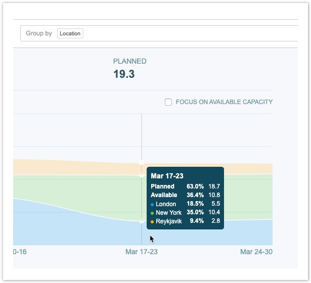Click the Mar 24-30 x-axis label
The width and height of the screenshot is (311, 283).
coord(256,252)
